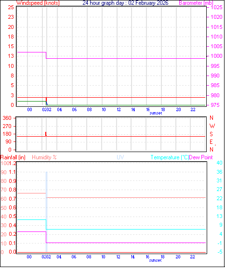Click windspeed axis value 25

point(11,7)
